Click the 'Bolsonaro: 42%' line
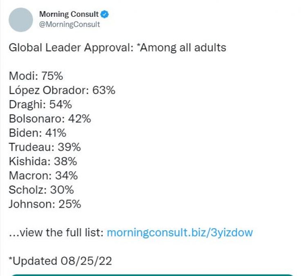This screenshot has width=304, height=276. [50, 119]
